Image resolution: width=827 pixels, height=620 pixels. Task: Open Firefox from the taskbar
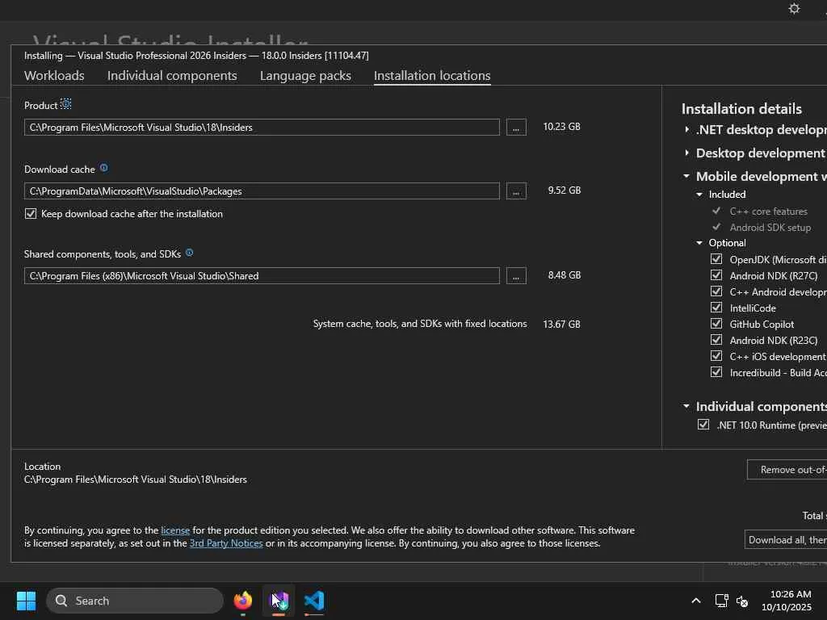(243, 601)
